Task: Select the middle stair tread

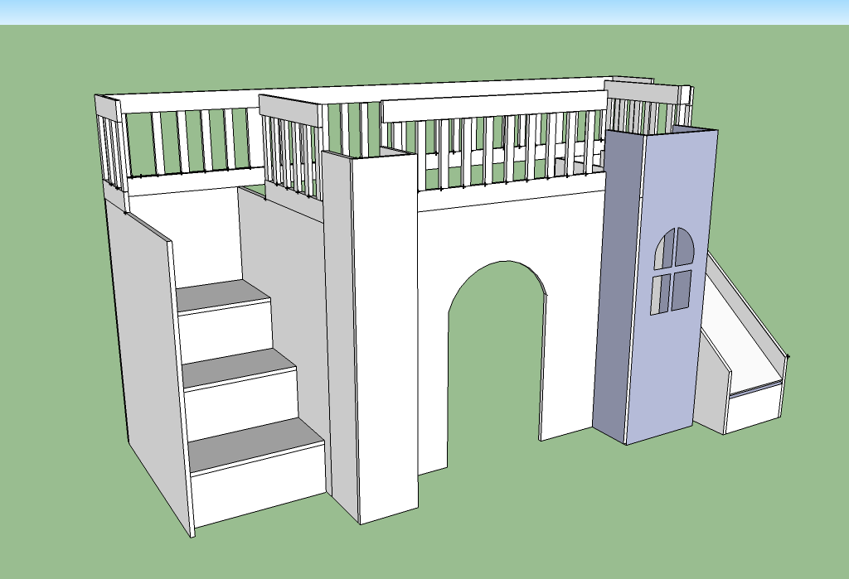Action: (238, 368)
